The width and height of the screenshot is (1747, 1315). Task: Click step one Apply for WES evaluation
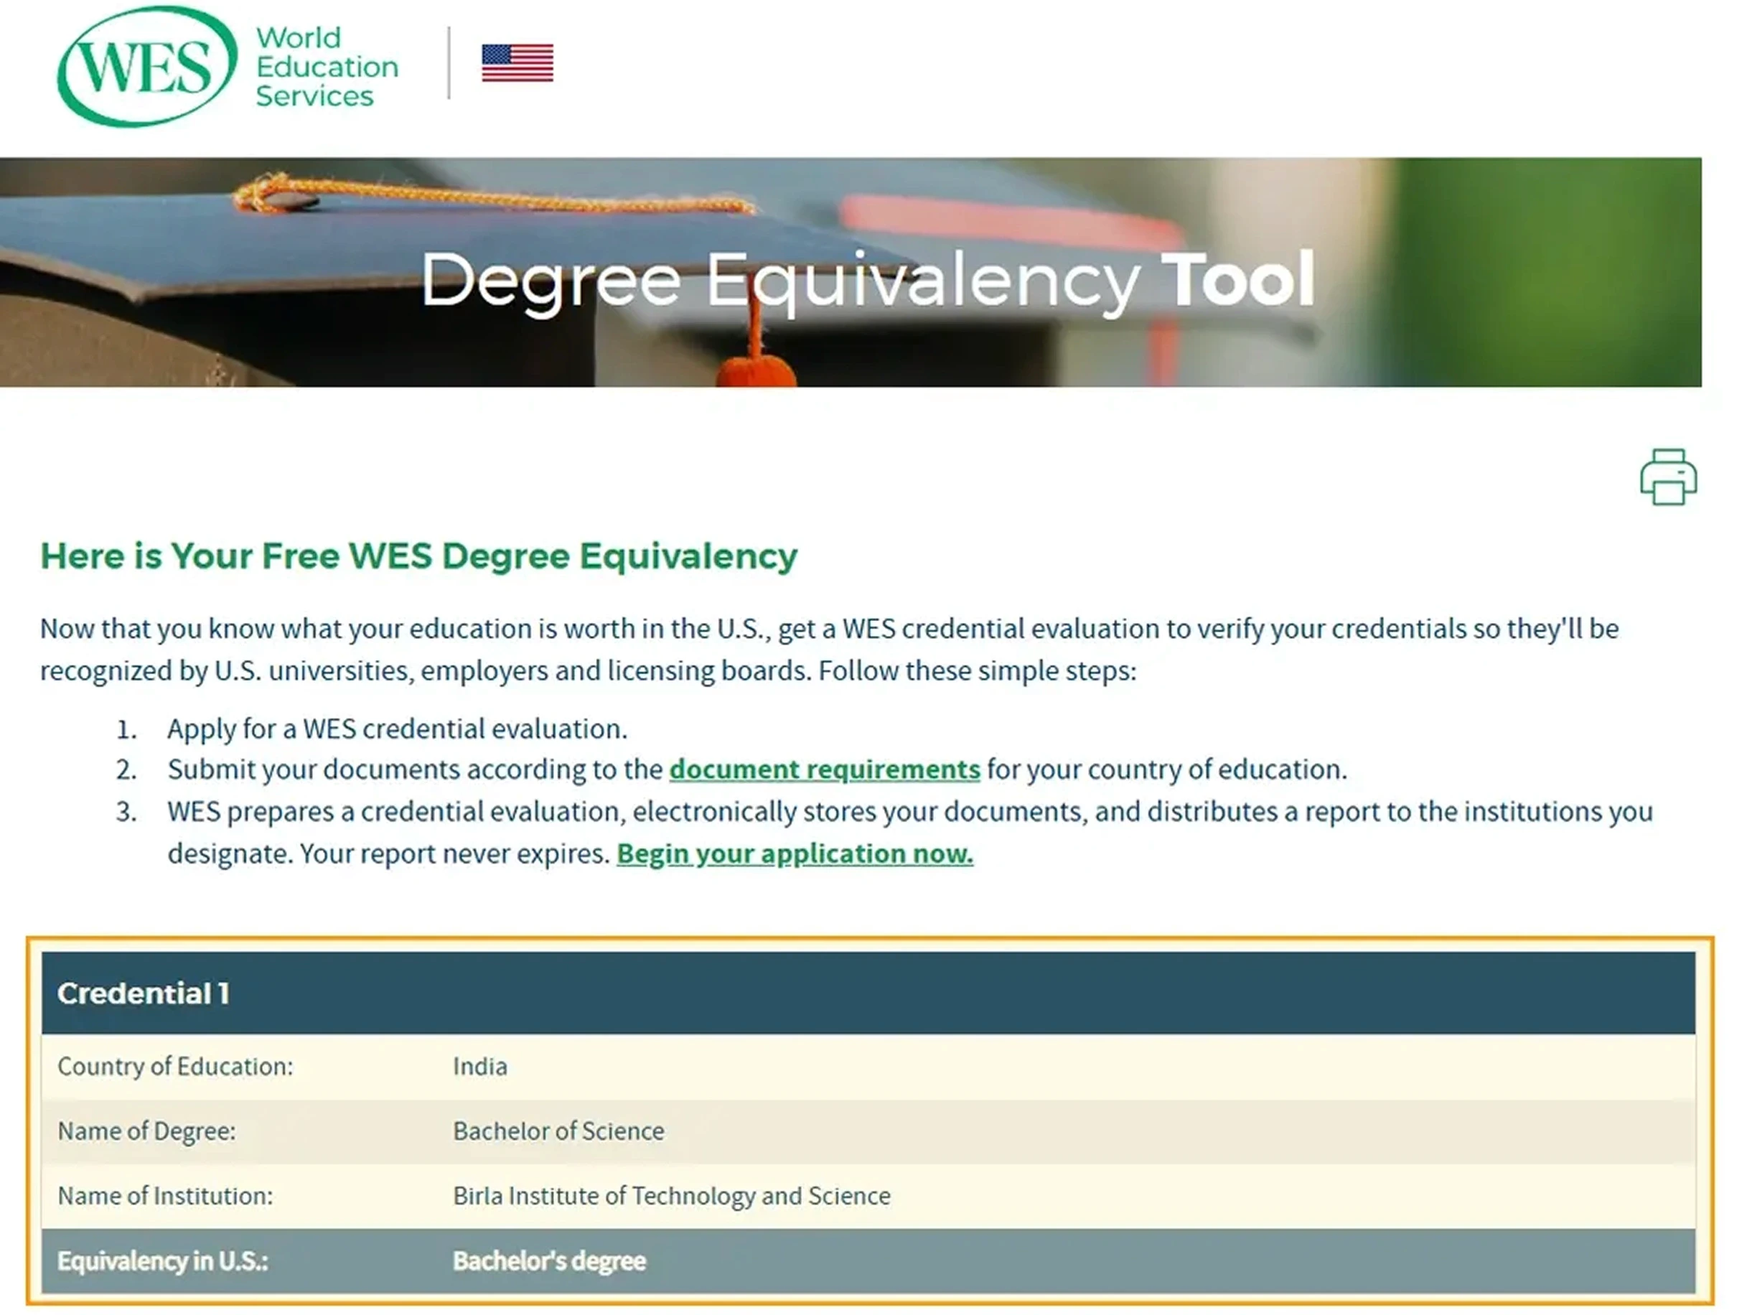(x=397, y=729)
